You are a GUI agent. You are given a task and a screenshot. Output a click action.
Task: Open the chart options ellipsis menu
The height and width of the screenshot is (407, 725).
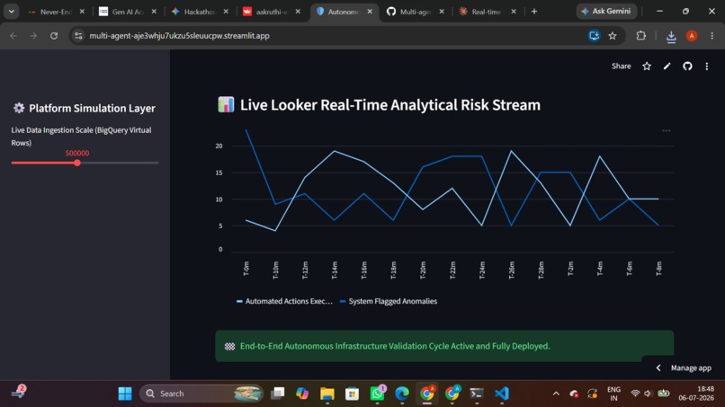pos(667,131)
